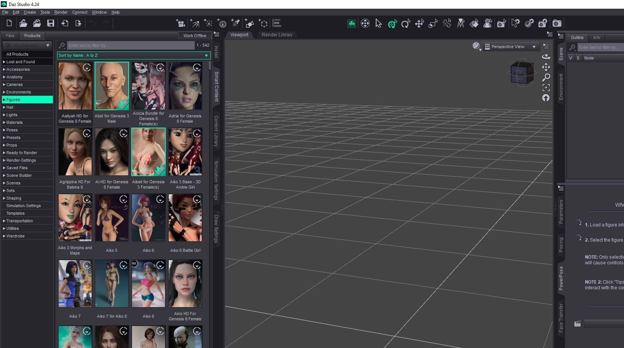This screenshot has height=348, width=624.
Task: Click the viewport frame selection icon
Action: 546,87
